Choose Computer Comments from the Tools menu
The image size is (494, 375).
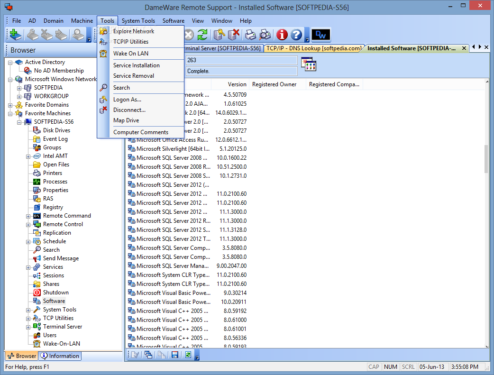(141, 132)
